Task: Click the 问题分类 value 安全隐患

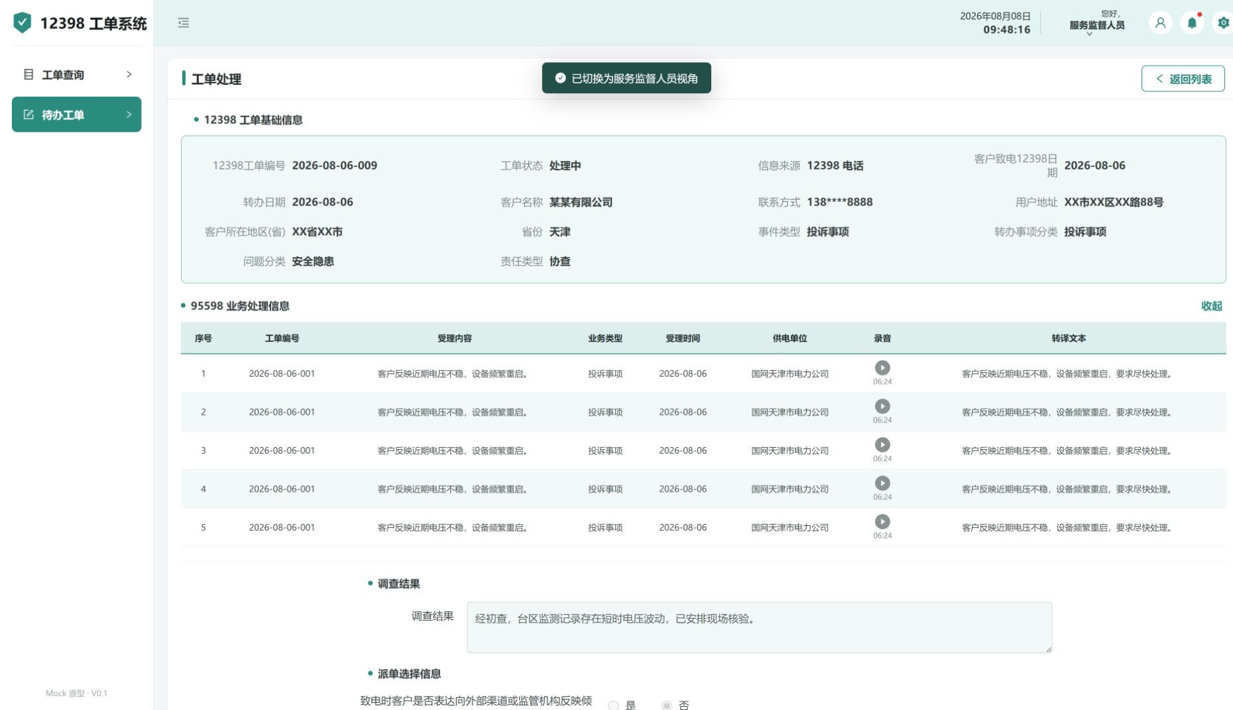Action: tap(313, 262)
